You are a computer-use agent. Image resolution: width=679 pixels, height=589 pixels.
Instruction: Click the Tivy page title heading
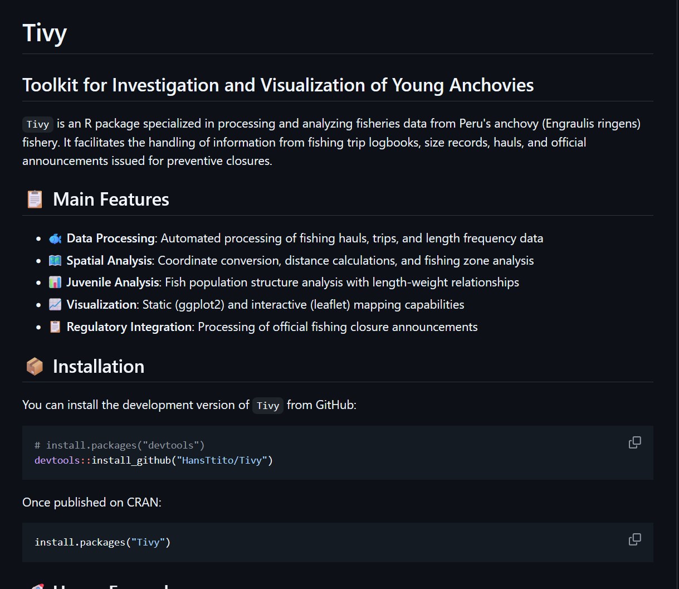click(45, 33)
